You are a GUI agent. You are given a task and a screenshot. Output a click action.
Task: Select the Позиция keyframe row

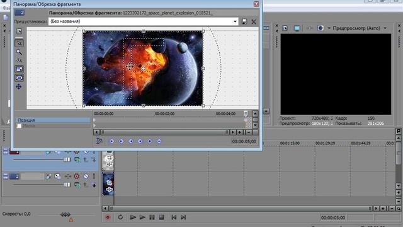[x=53, y=120]
